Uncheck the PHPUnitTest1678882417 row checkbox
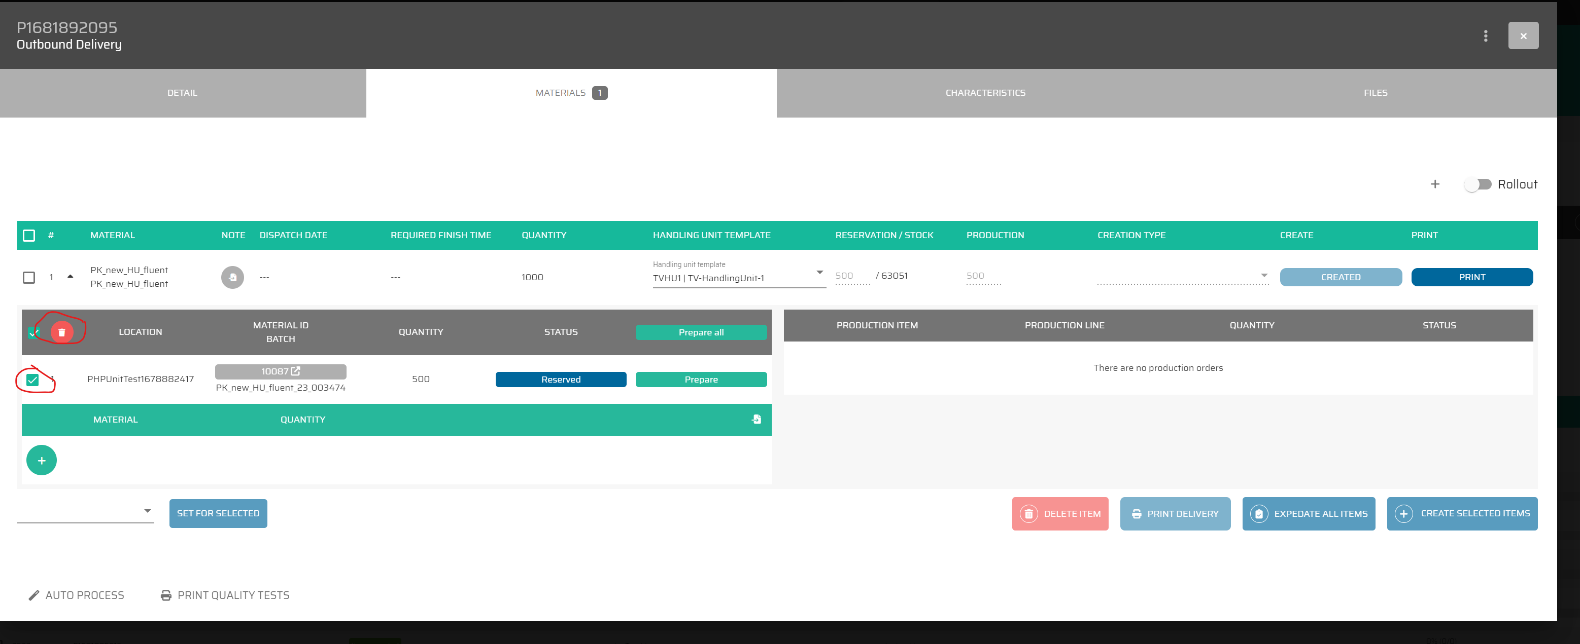 coord(32,380)
